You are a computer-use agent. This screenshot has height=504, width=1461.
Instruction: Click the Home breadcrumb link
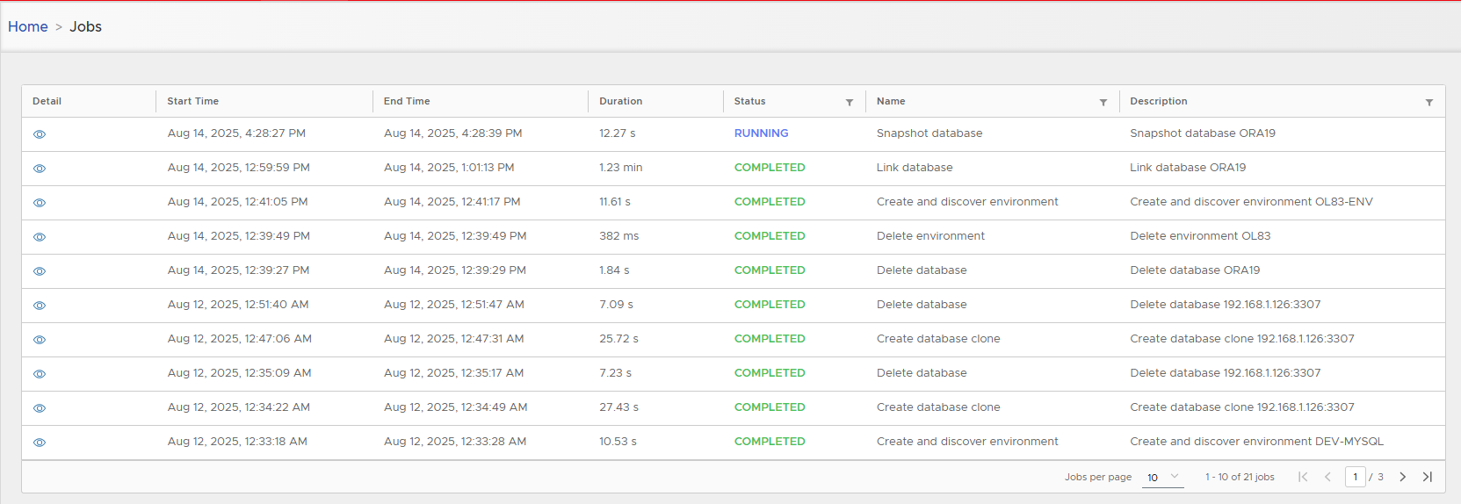pyautogui.click(x=28, y=26)
